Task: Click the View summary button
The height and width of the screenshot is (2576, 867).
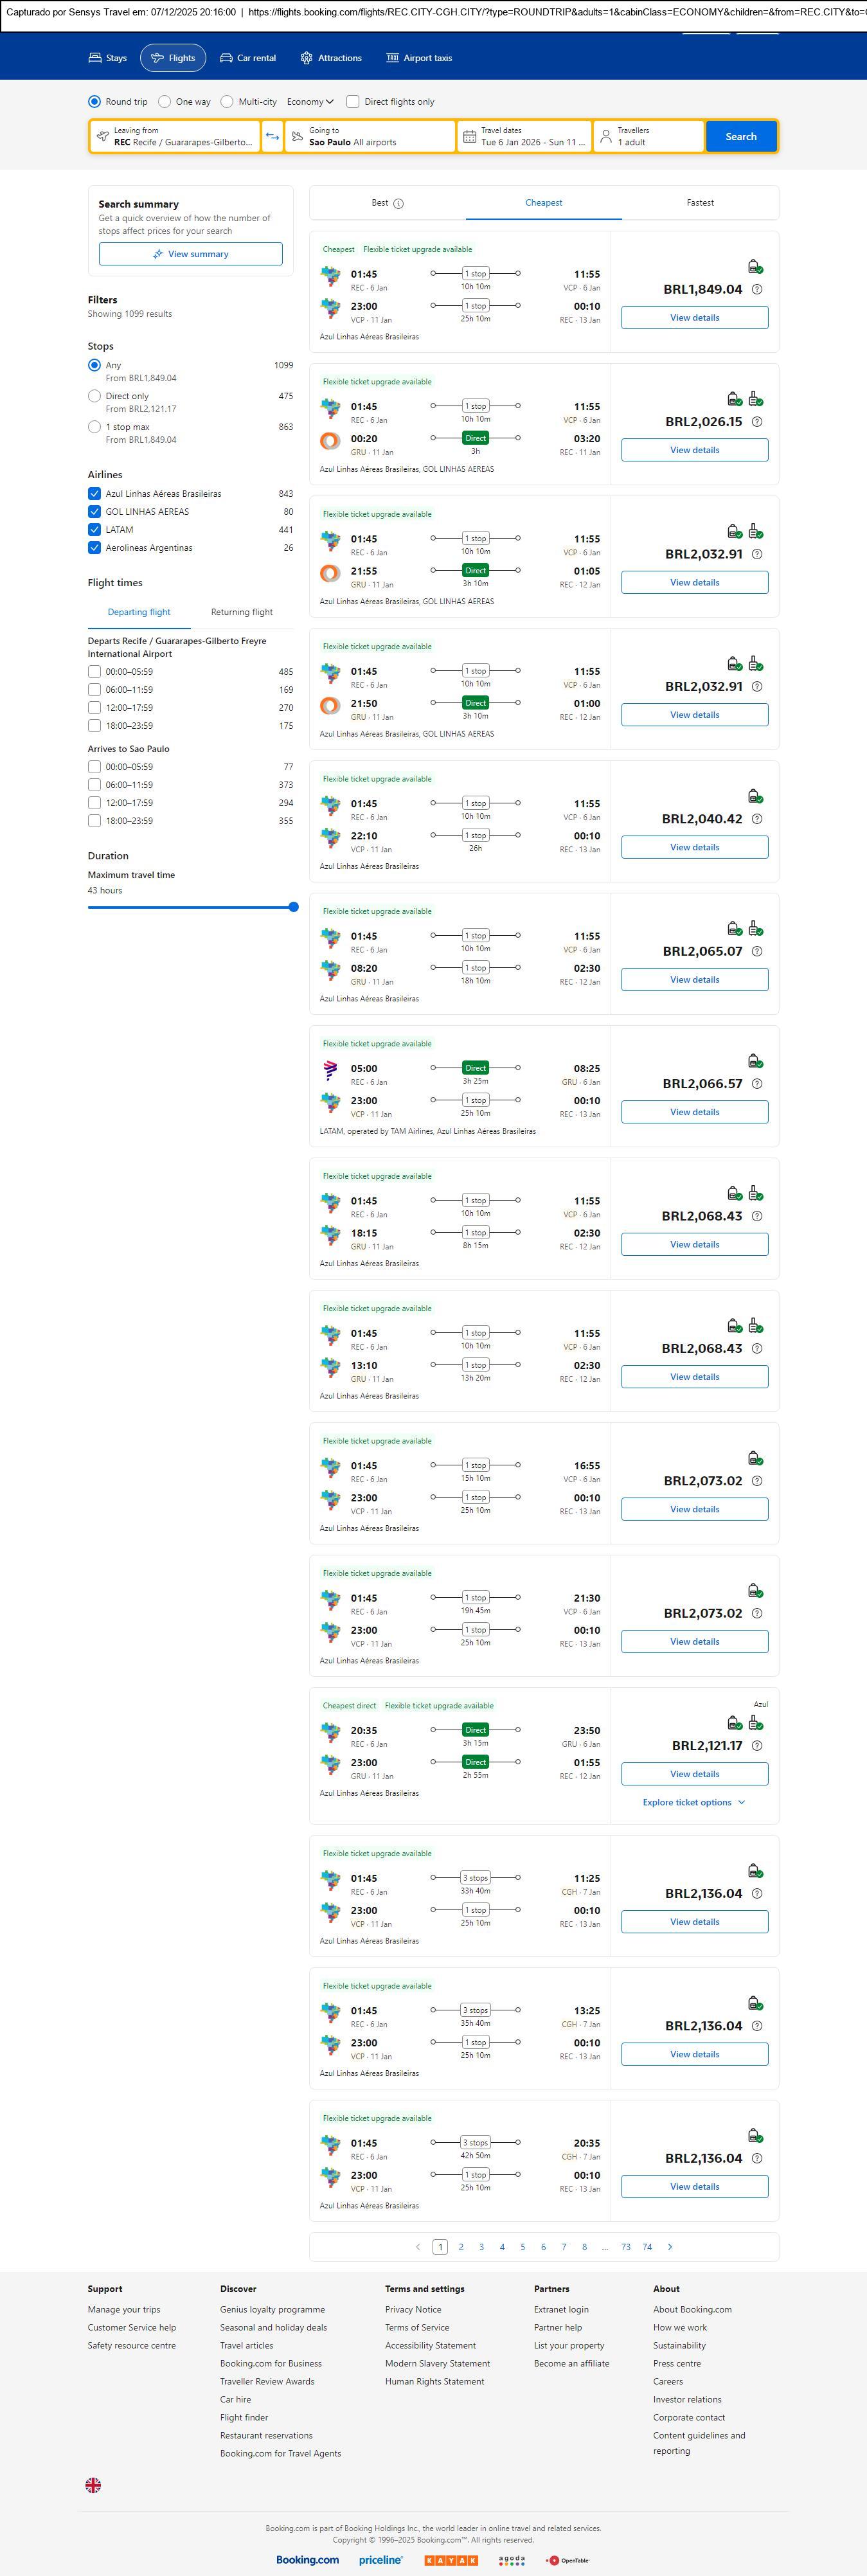Action: click(190, 255)
